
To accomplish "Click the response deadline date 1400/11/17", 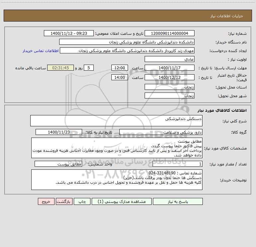I will (x=170, y=68).
